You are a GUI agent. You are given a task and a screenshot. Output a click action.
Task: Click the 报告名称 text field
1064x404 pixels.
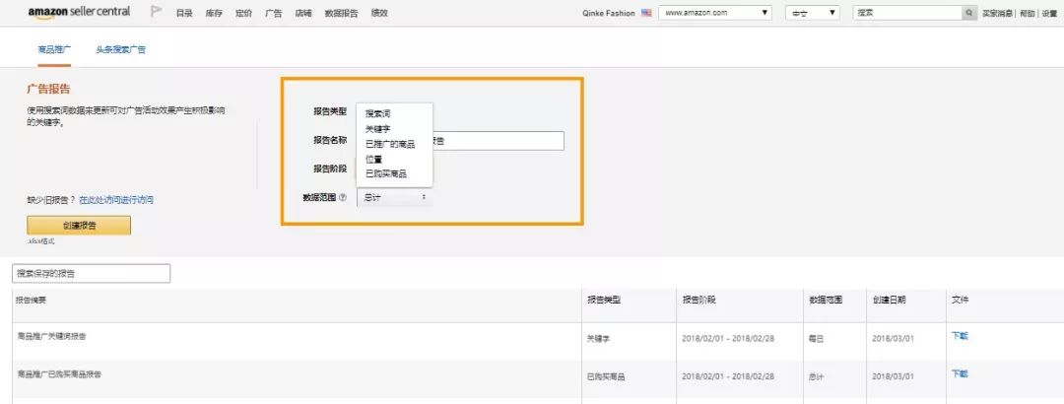pos(498,141)
